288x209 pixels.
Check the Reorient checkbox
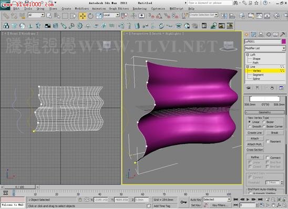click(x=268, y=141)
